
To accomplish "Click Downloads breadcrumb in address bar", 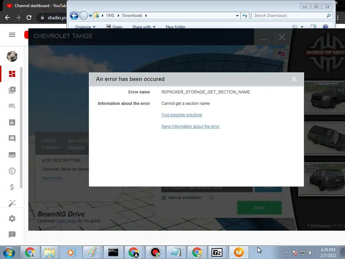I will [132, 16].
